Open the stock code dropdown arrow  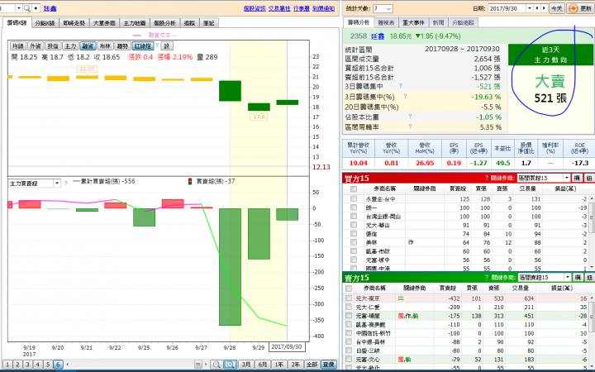pyautogui.click(x=18, y=8)
